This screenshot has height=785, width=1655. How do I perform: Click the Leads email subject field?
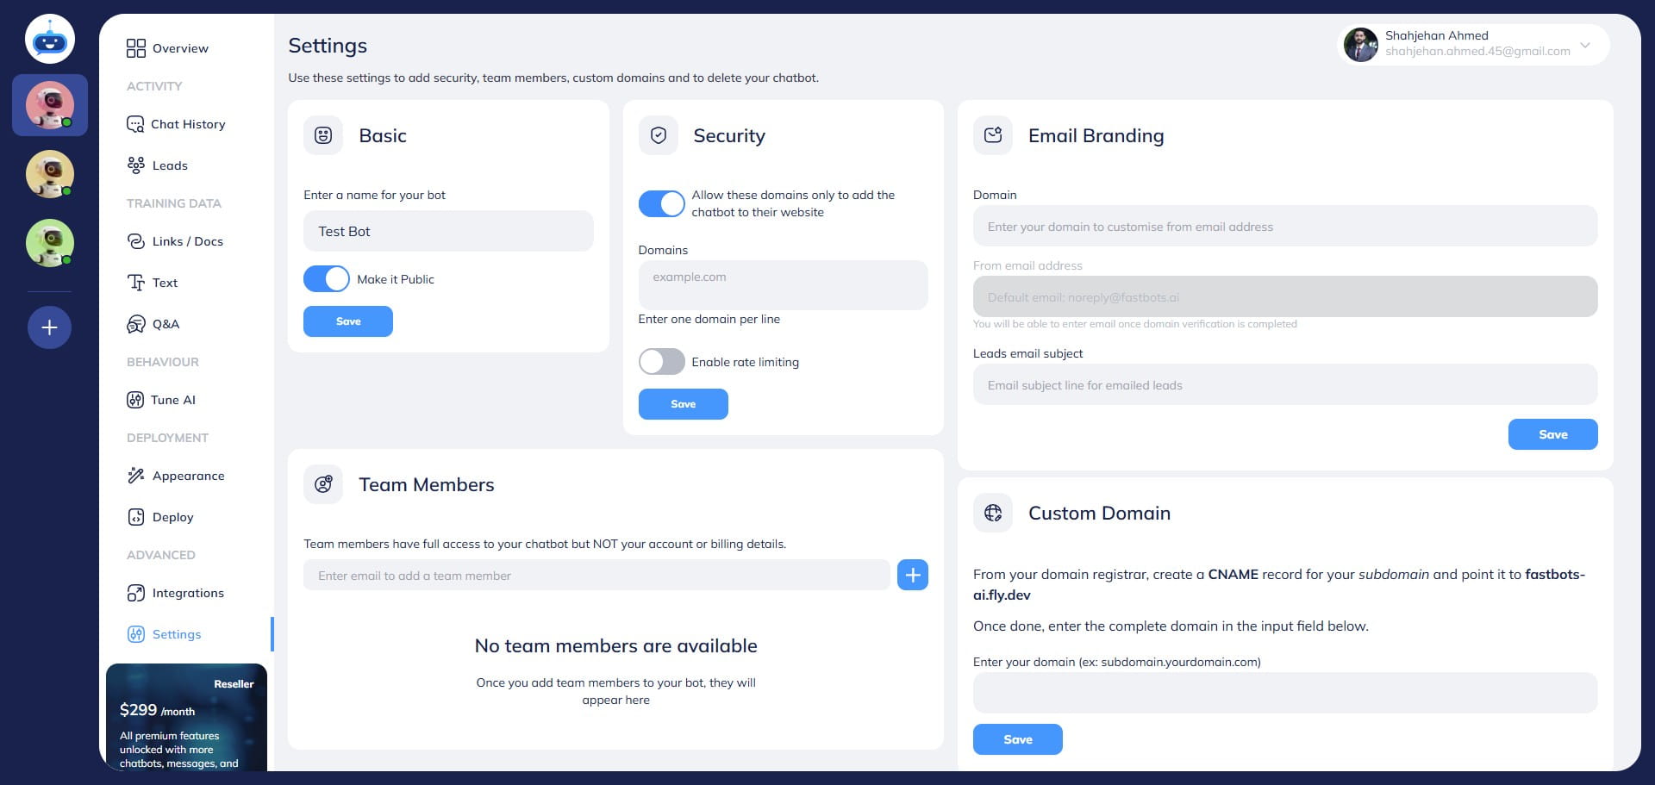pyautogui.click(x=1285, y=385)
